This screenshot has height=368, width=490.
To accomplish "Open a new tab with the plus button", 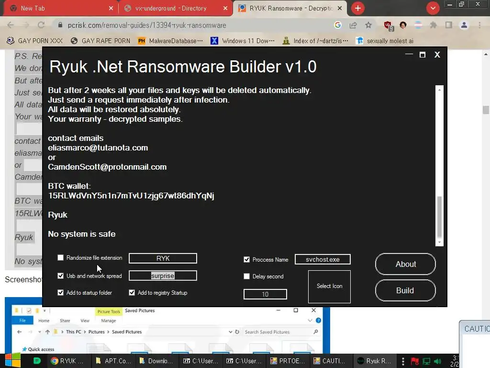I will 358,8.
